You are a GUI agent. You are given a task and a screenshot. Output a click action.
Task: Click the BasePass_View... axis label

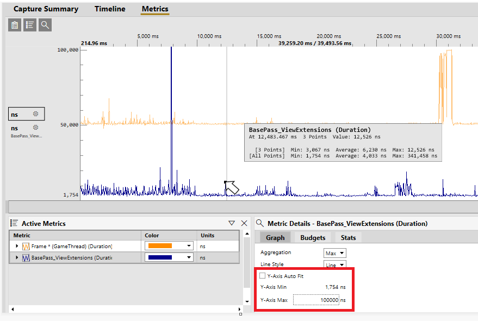[26, 136]
